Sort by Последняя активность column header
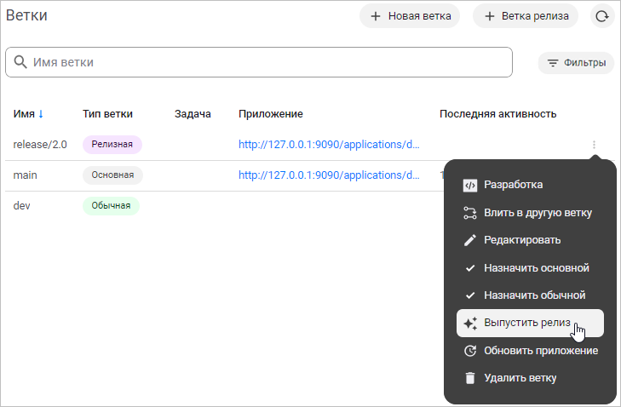 click(497, 114)
